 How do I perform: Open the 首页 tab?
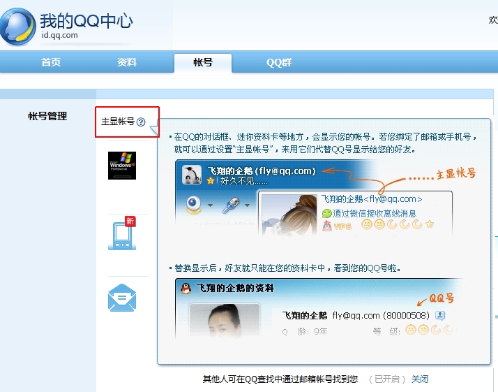pos(51,62)
